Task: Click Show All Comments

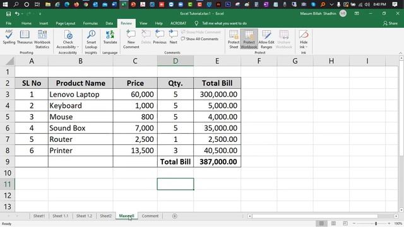Action: (x=199, y=39)
